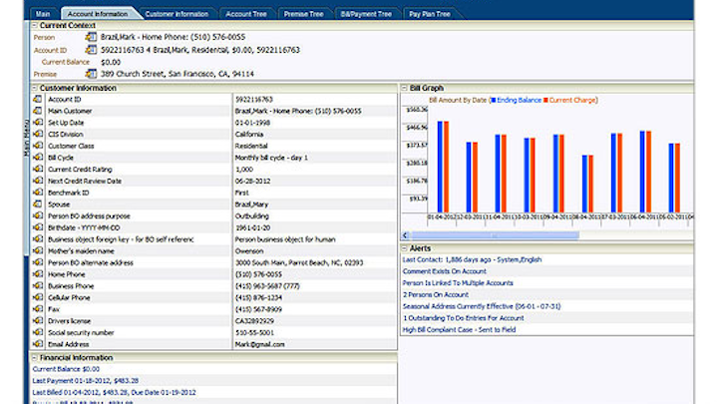The width and height of the screenshot is (718, 404).
Task: Click the icon beside Business Phone
Action: (x=38, y=286)
